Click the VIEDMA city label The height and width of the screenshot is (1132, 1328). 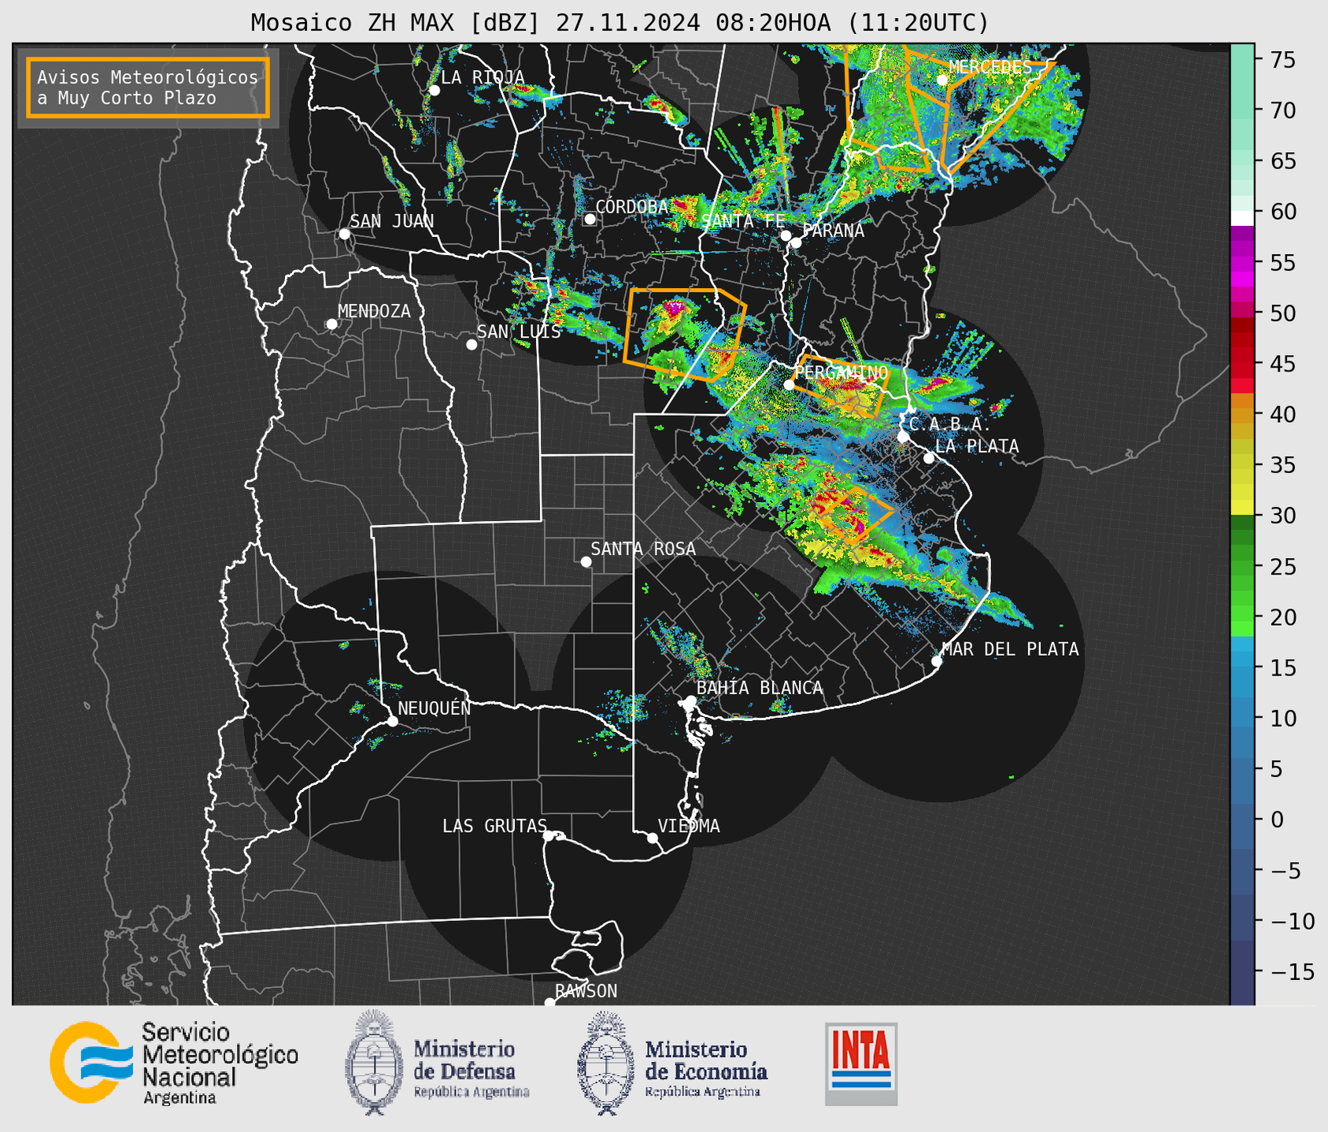point(689,826)
